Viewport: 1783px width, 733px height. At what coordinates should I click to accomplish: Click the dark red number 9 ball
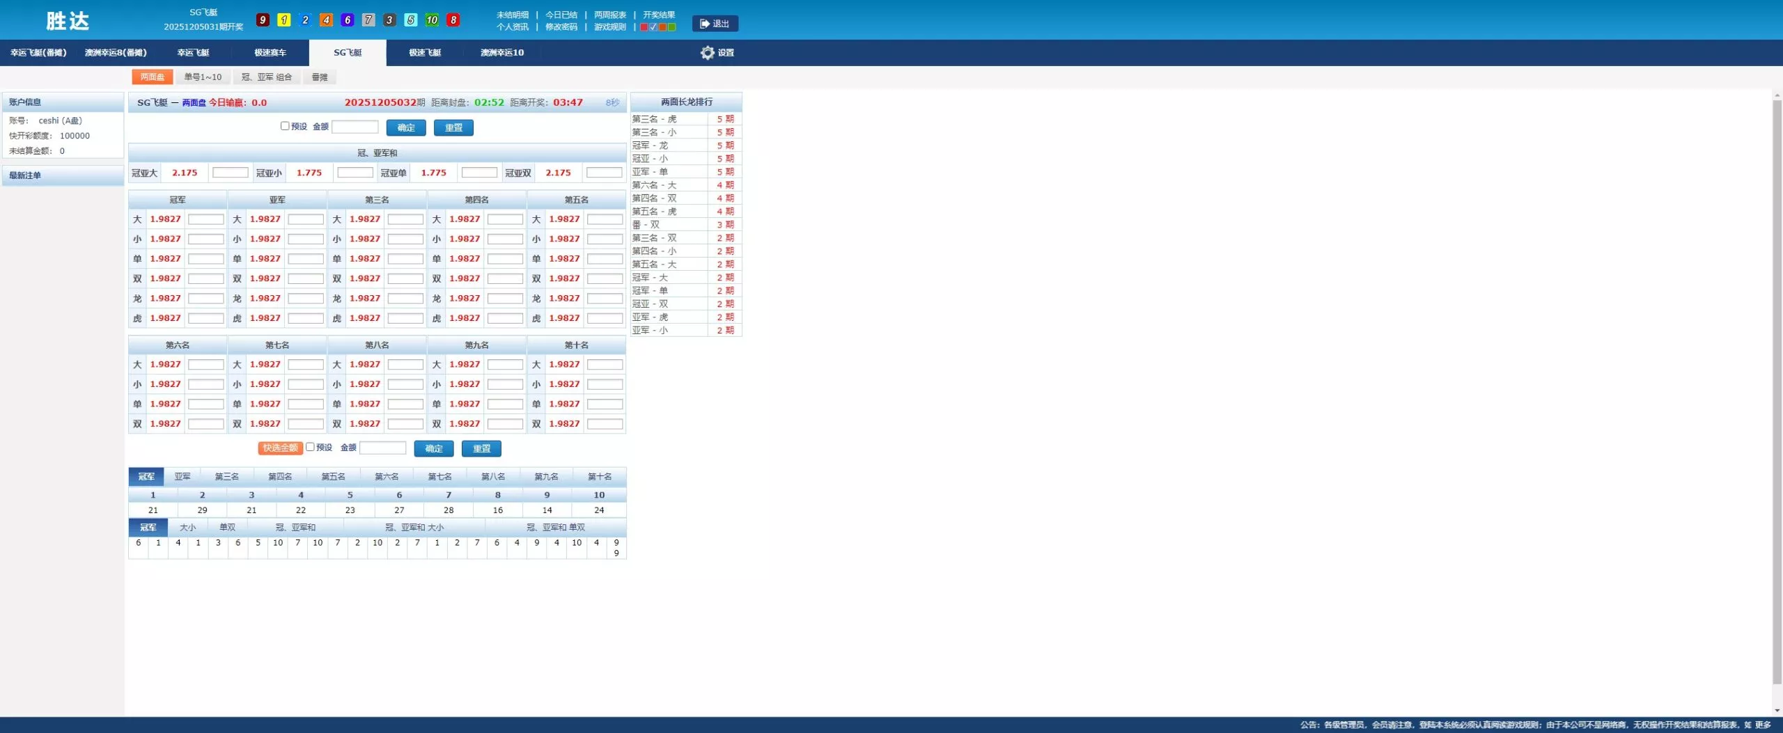[x=263, y=20]
